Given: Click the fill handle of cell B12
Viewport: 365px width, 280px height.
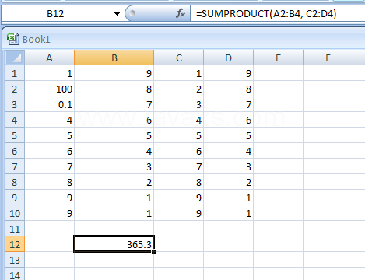Looking at the screenshot, I should click(154, 251).
